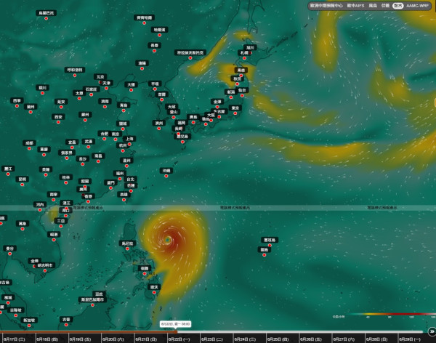The width and height of the screenshot is (436, 343).
Task: Jump to 6月25日 on the timeline
Action: click(x=278, y=339)
